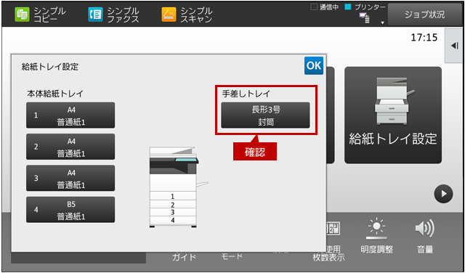
Task: Select tray 2 A4 普通紙1
Action: 70,147
